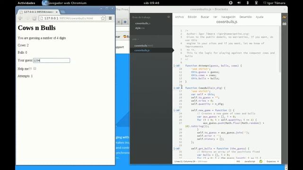Viewport: 303px width, 170px height.
Task: Open cowsnbulls.html in project tree
Action: click(x=143, y=46)
